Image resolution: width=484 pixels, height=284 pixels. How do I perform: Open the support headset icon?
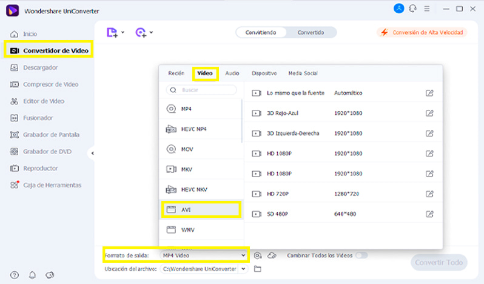click(412, 8)
